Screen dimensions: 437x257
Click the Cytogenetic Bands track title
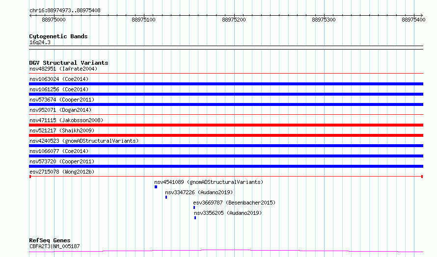[x=58, y=36]
